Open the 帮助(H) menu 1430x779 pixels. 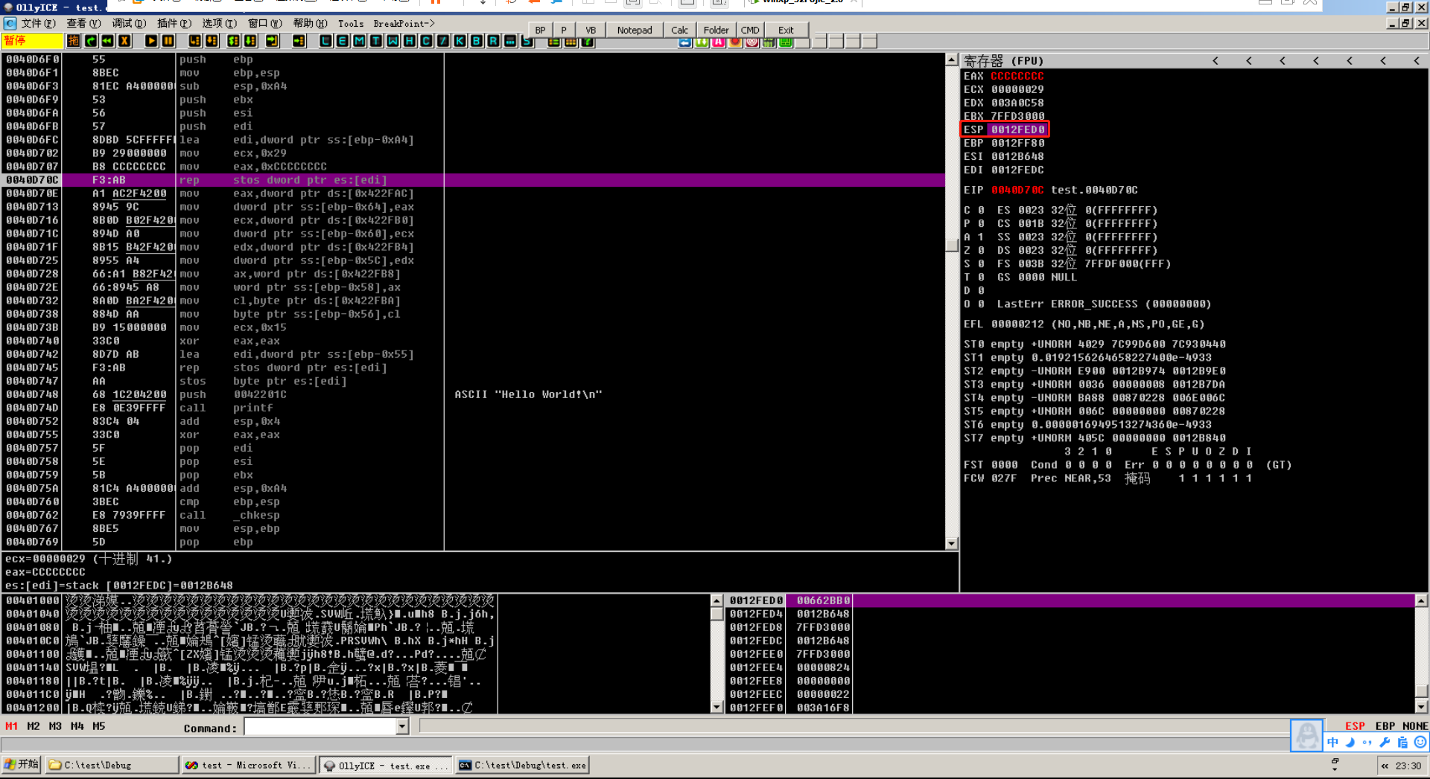click(x=310, y=23)
